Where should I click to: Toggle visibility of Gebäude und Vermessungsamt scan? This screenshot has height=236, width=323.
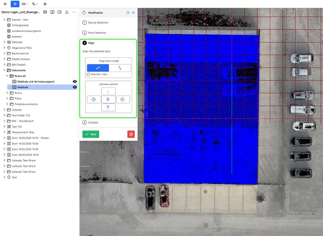coord(74,82)
